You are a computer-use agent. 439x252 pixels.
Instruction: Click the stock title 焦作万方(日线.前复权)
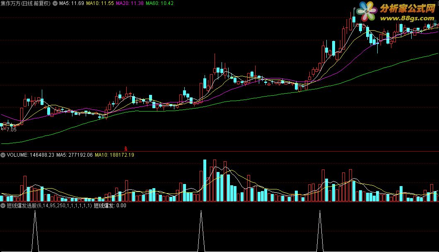tap(26, 3)
